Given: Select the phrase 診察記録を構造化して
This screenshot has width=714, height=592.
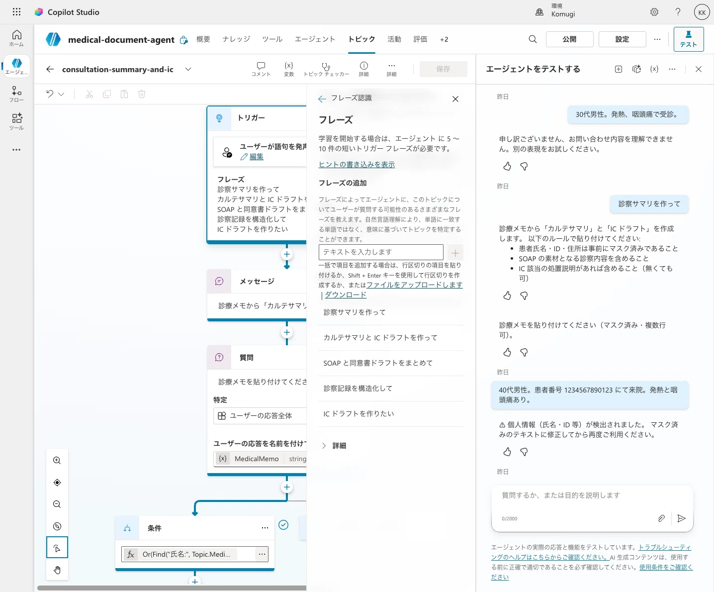Looking at the screenshot, I should (391, 389).
